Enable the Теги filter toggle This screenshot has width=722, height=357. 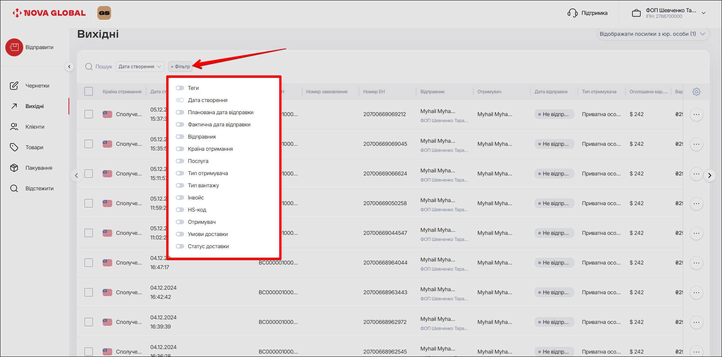180,88
